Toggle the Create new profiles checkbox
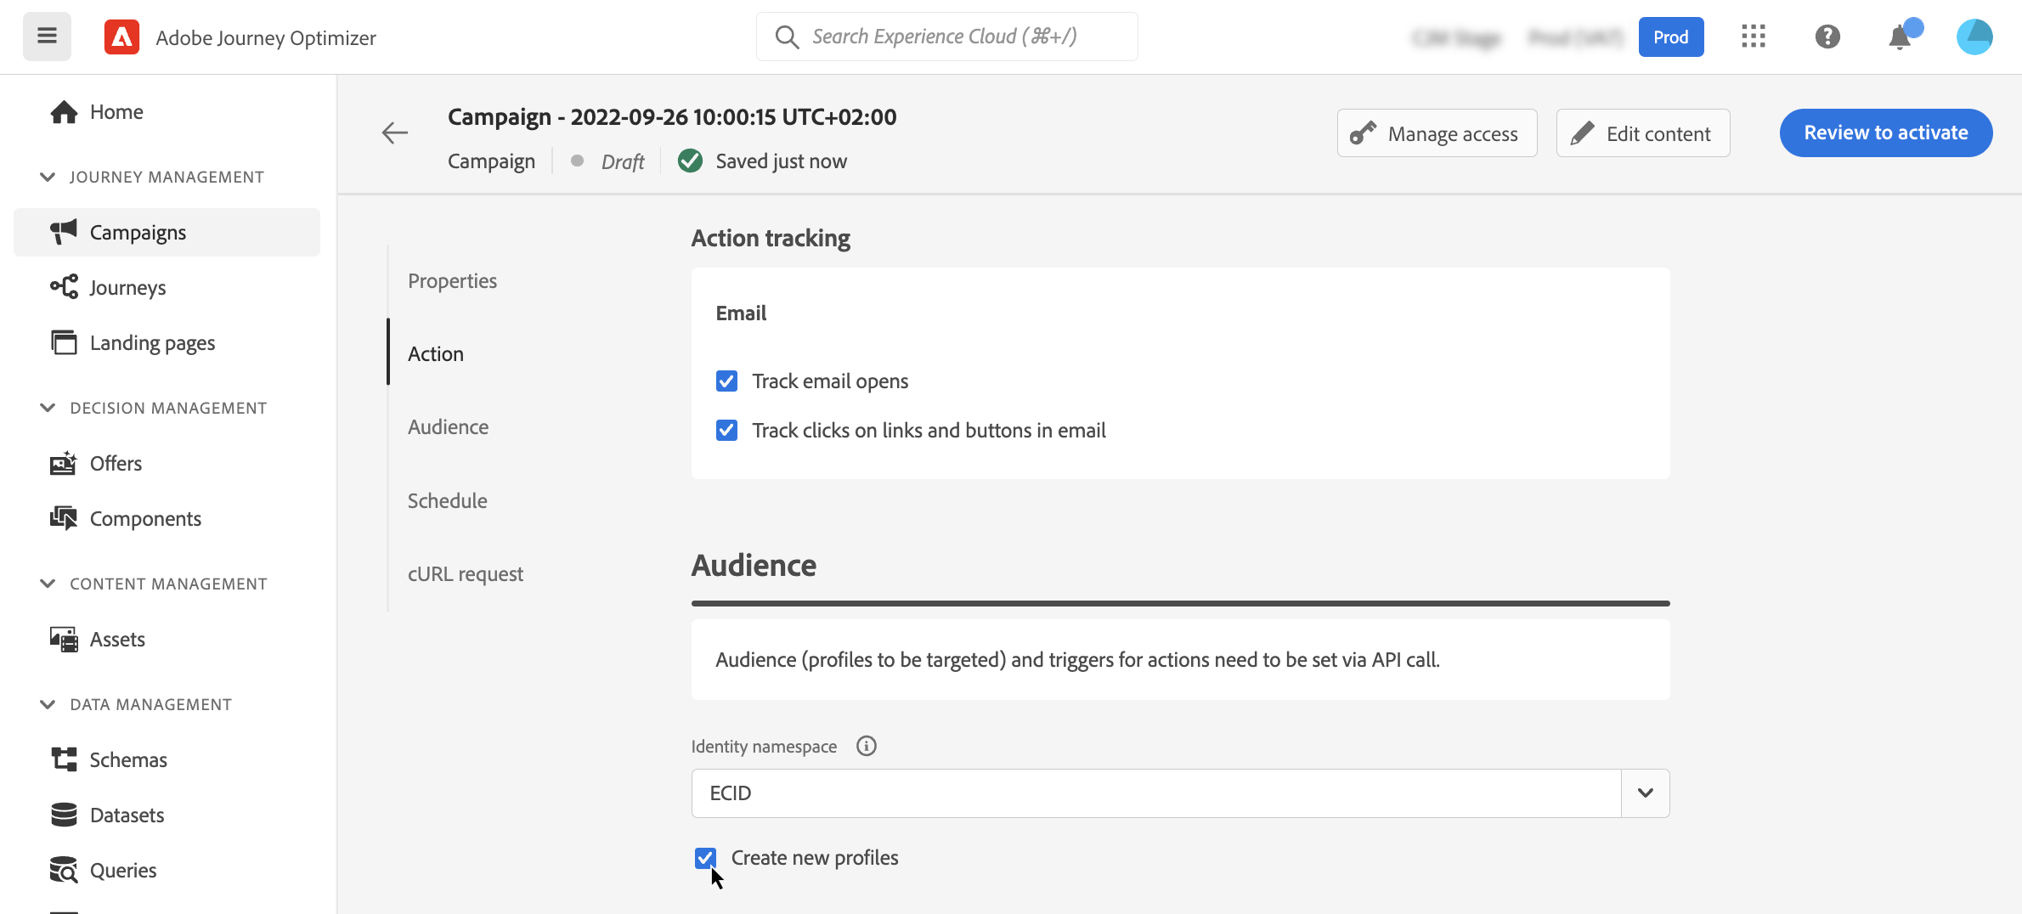 pyautogui.click(x=705, y=858)
